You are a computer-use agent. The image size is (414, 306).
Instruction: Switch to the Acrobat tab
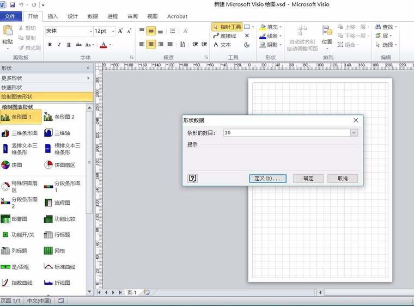177,16
